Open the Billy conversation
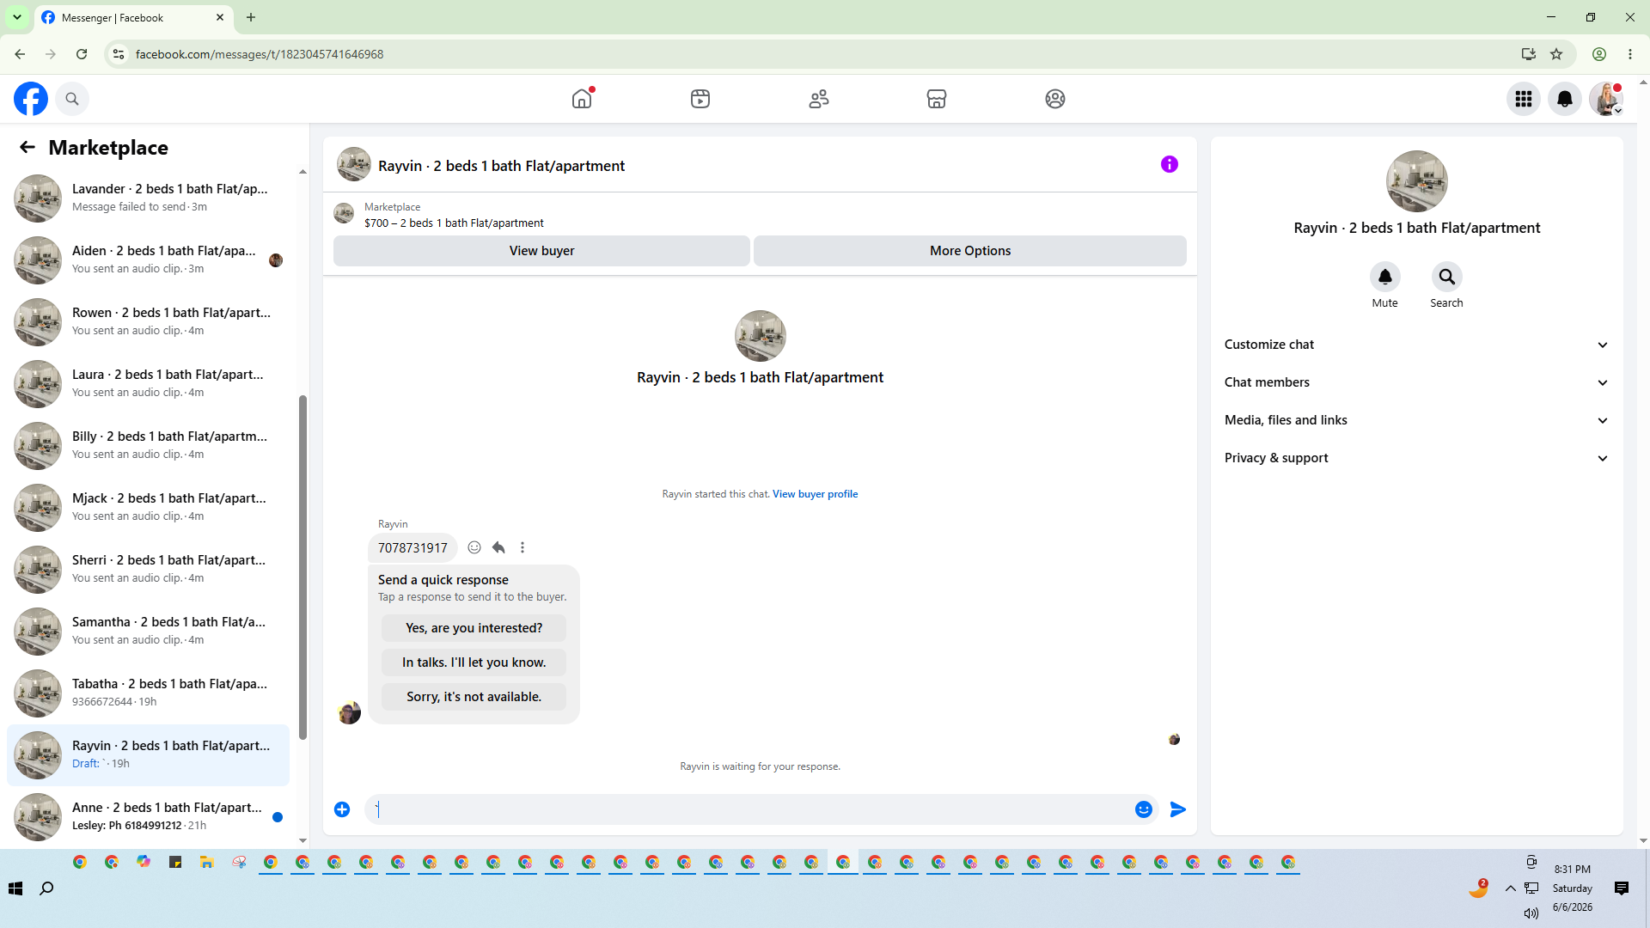Screen dimensions: 1650x928 [x=149, y=445]
